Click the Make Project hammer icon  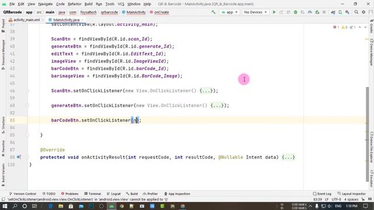pos(213,12)
